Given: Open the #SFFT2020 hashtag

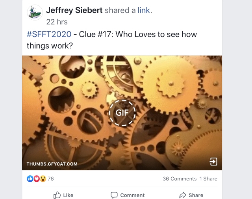Looking at the screenshot, I should pyautogui.click(x=49, y=34).
